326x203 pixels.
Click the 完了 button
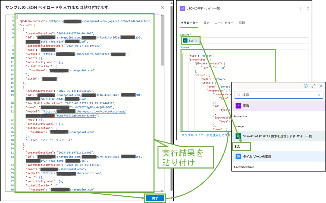155,199
